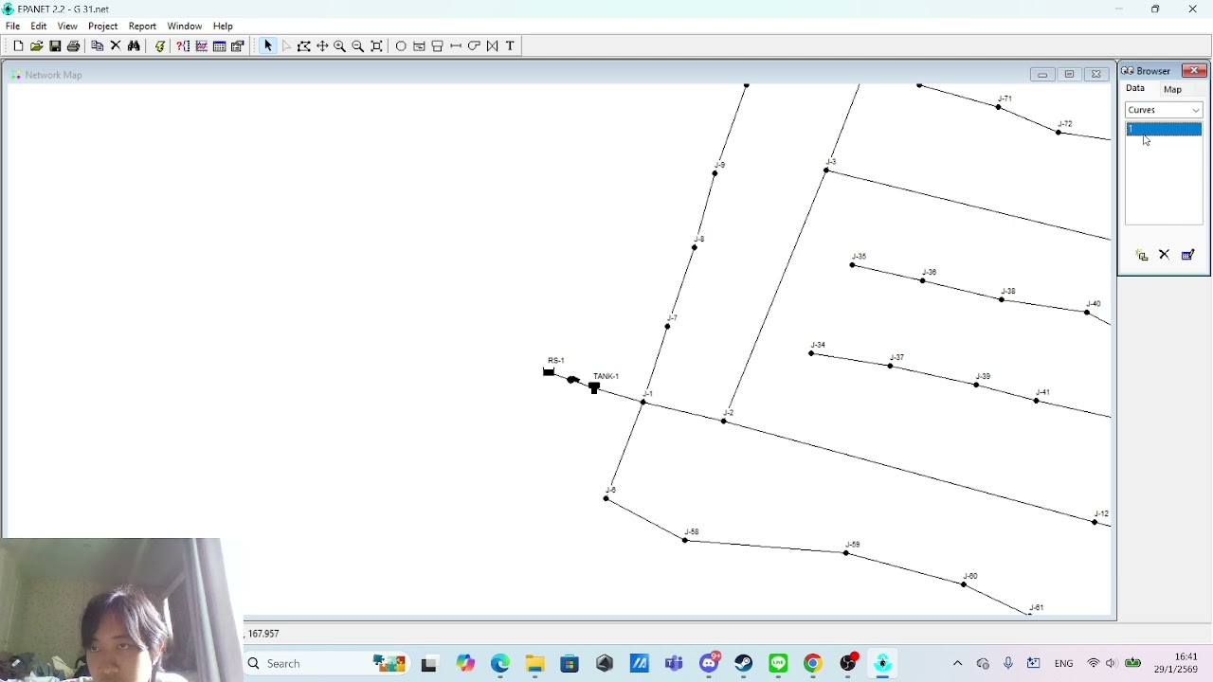Open the File menu
1213x682 pixels.
coord(12,27)
